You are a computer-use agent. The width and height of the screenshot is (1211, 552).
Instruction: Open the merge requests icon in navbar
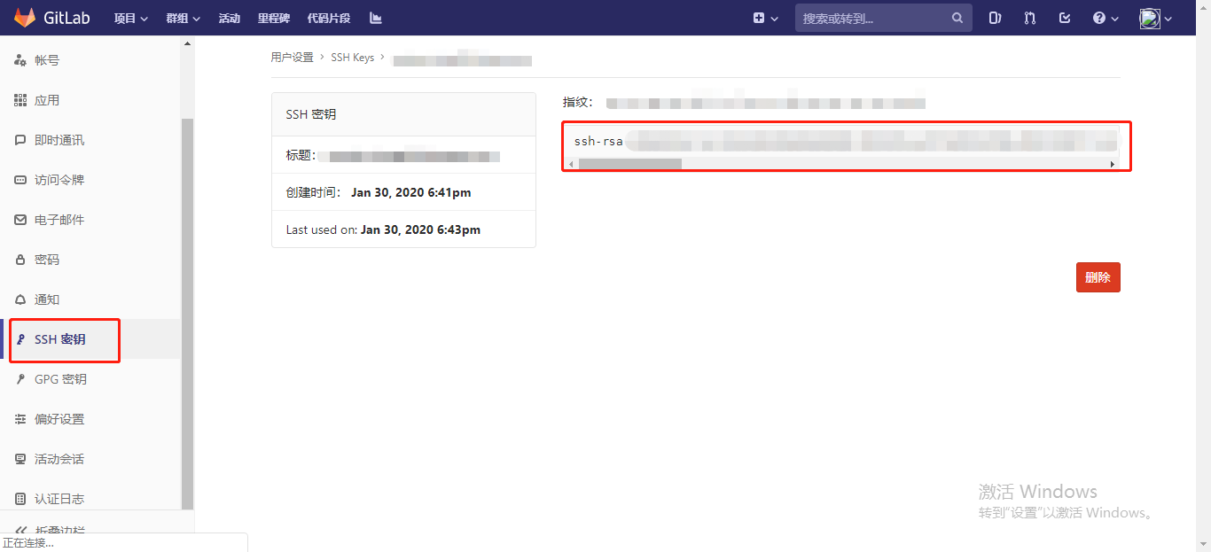pyautogui.click(x=1030, y=18)
